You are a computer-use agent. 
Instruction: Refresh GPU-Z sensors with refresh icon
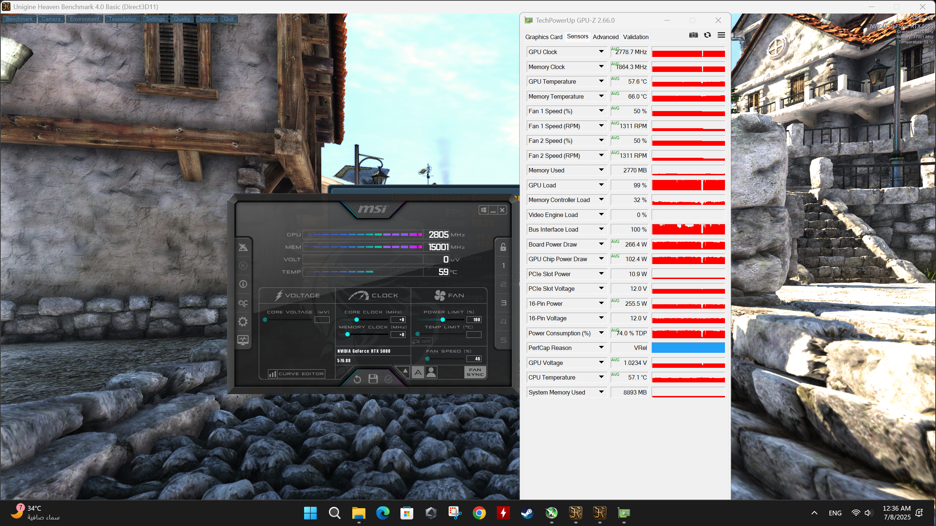click(x=707, y=35)
